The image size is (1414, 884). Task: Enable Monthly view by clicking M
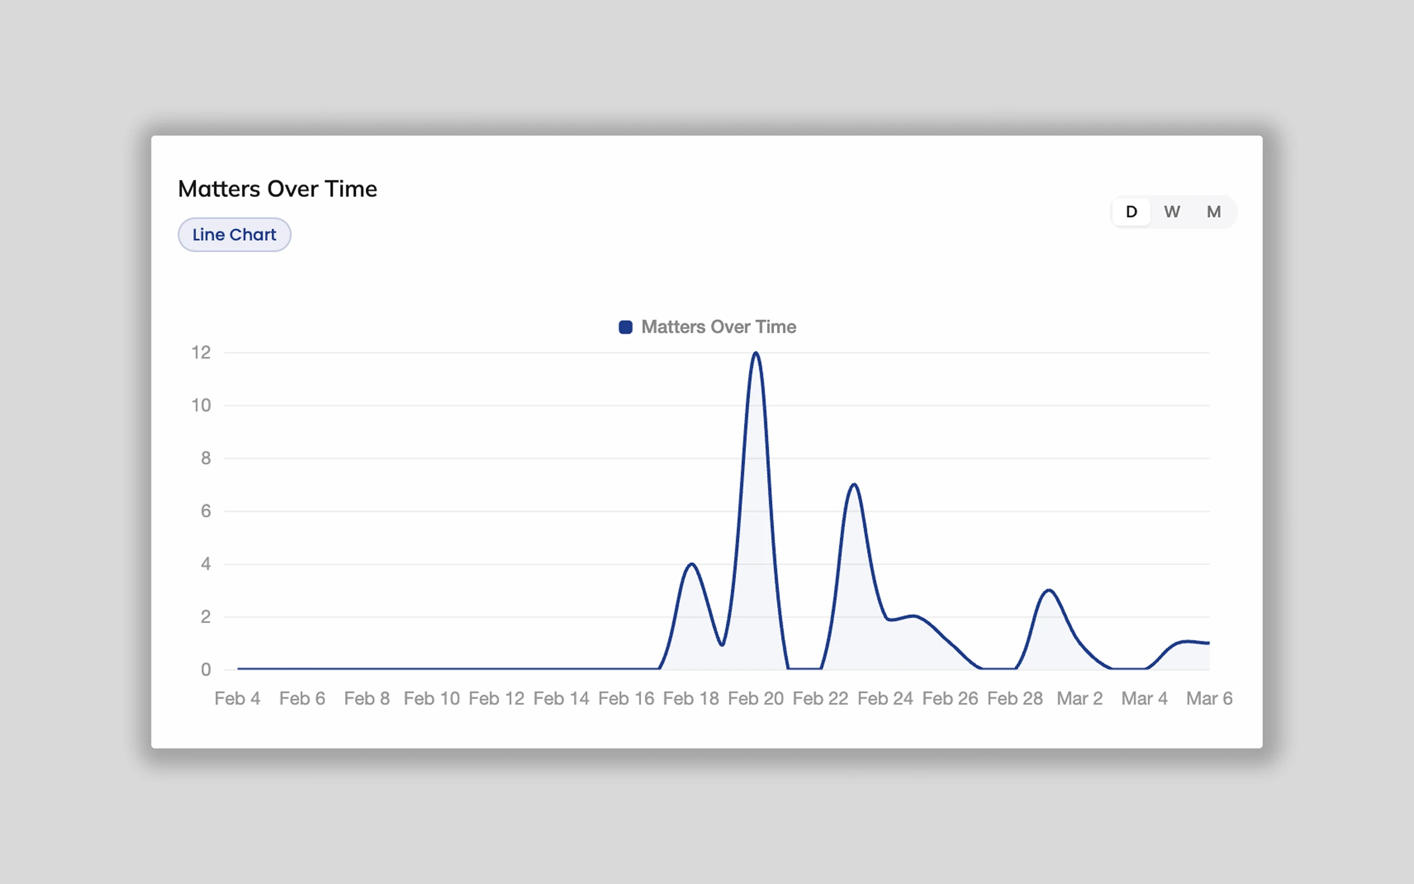tap(1213, 212)
